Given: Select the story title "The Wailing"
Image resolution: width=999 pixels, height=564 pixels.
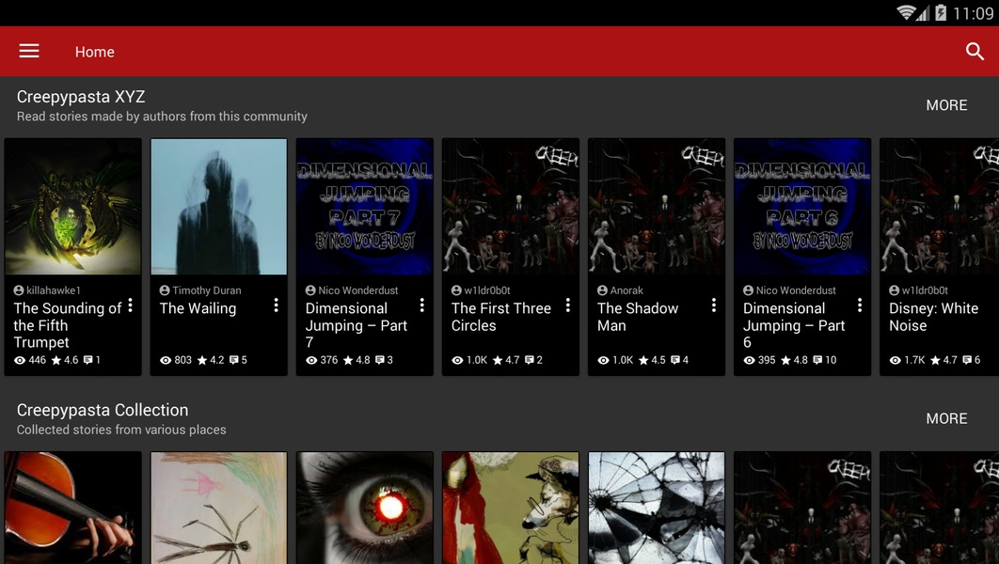Looking at the screenshot, I should click(x=198, y=308).
